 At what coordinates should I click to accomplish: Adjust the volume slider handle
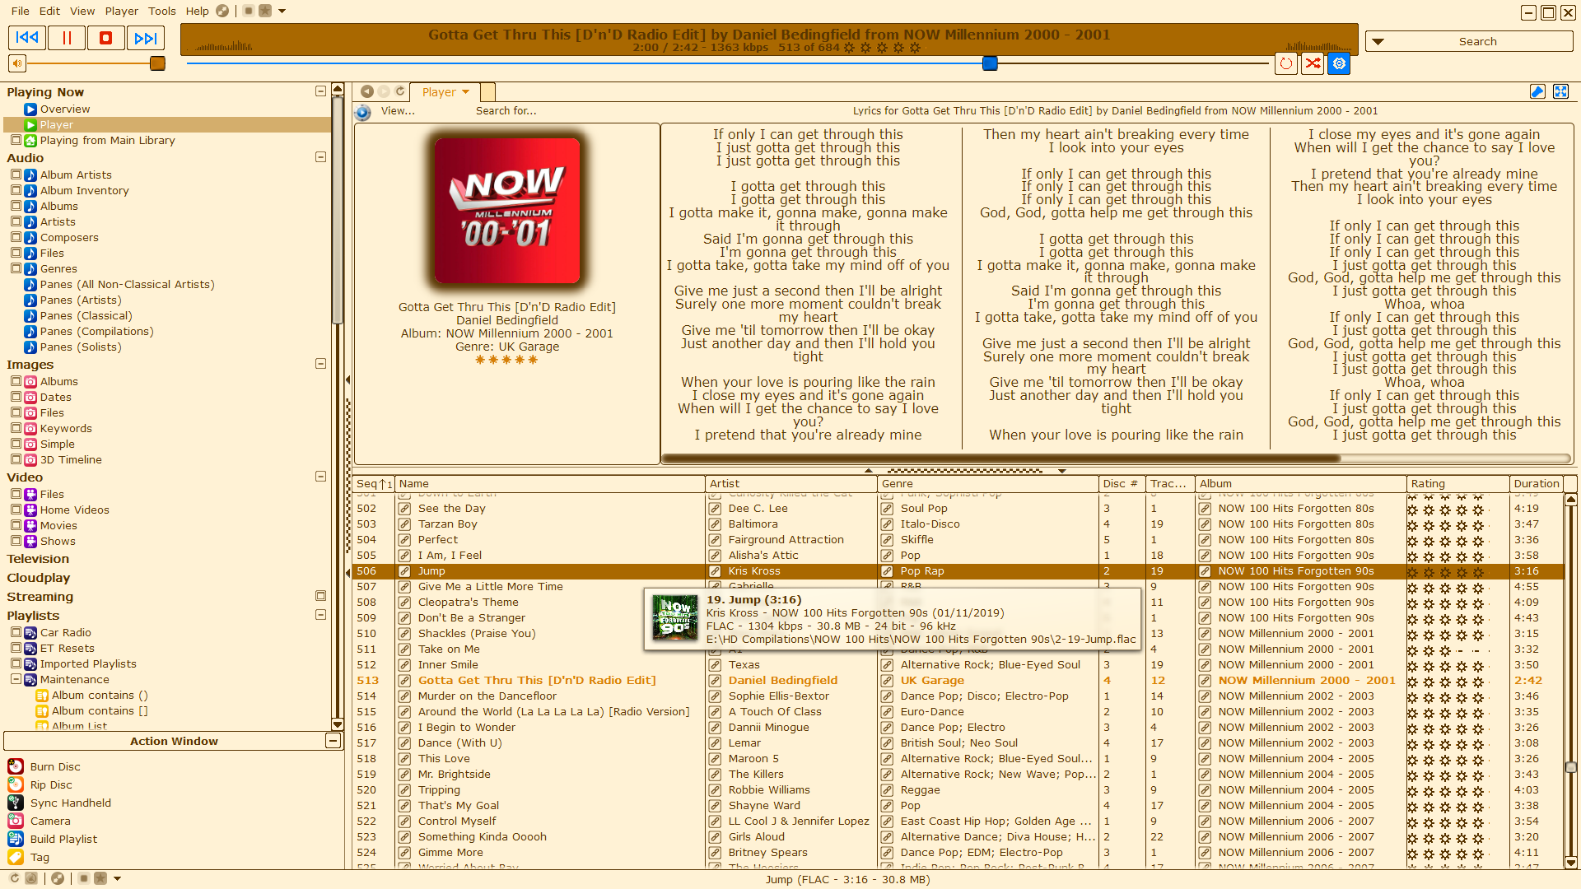pyautogui.click(x=157, y=63)
